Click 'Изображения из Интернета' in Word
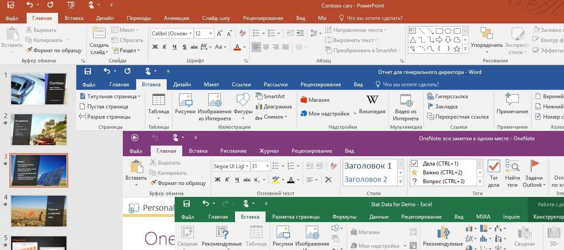 click(x=215, y=108)
